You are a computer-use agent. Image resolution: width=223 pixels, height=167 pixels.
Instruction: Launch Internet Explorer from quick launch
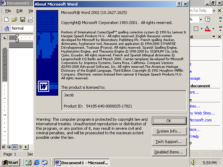37,162
